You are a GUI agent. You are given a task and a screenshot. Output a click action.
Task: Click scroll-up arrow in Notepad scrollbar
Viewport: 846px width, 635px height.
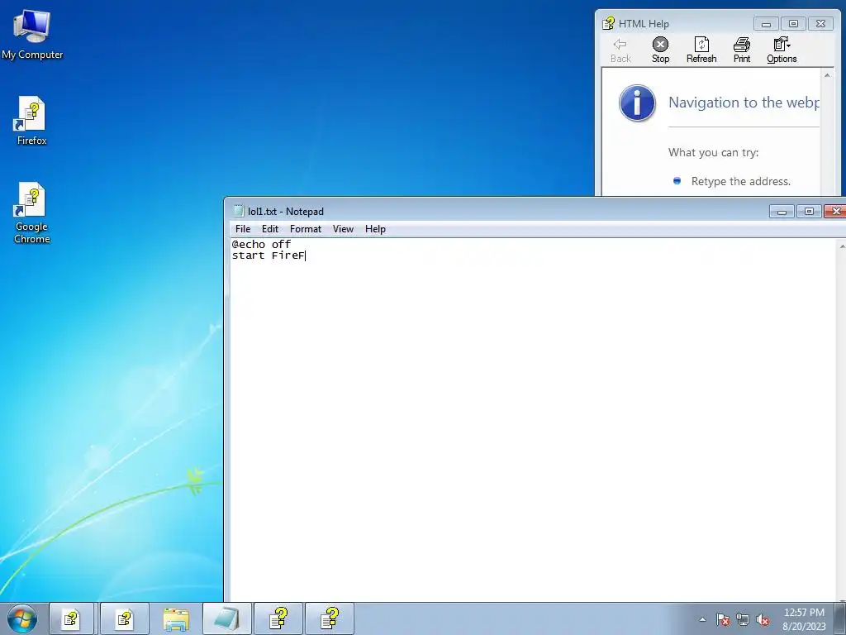click(841, 246)
